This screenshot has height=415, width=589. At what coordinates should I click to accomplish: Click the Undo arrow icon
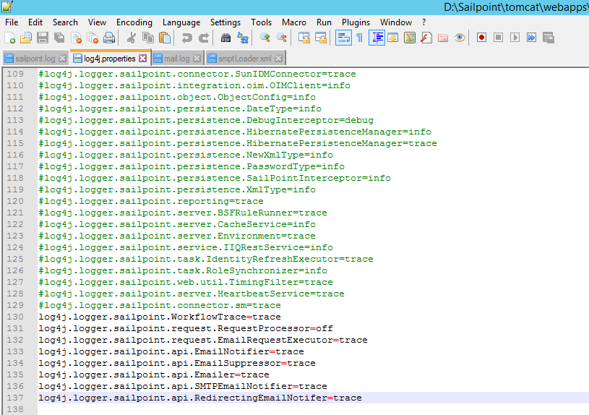(187, 38)
